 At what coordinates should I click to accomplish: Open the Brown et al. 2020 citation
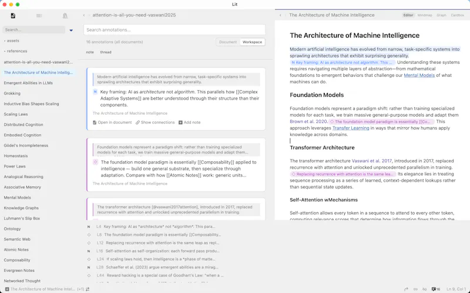click(x=308, y=121)
